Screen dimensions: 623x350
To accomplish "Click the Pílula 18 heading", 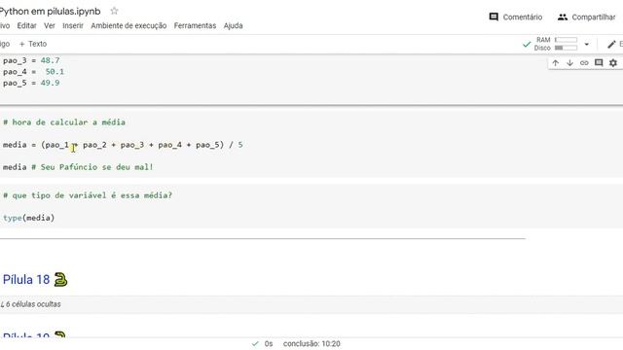I will click(x=26, y=279).
